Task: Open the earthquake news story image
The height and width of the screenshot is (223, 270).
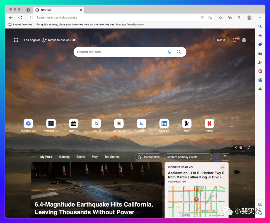Action: tap(97, 190)
